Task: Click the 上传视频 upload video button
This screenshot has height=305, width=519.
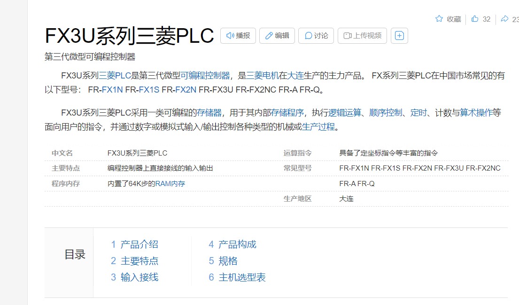Action: click(362, 36)
